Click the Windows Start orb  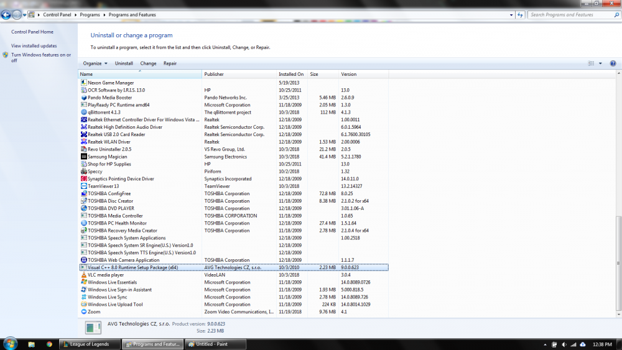pyautogui.click(x=10, y=343)
